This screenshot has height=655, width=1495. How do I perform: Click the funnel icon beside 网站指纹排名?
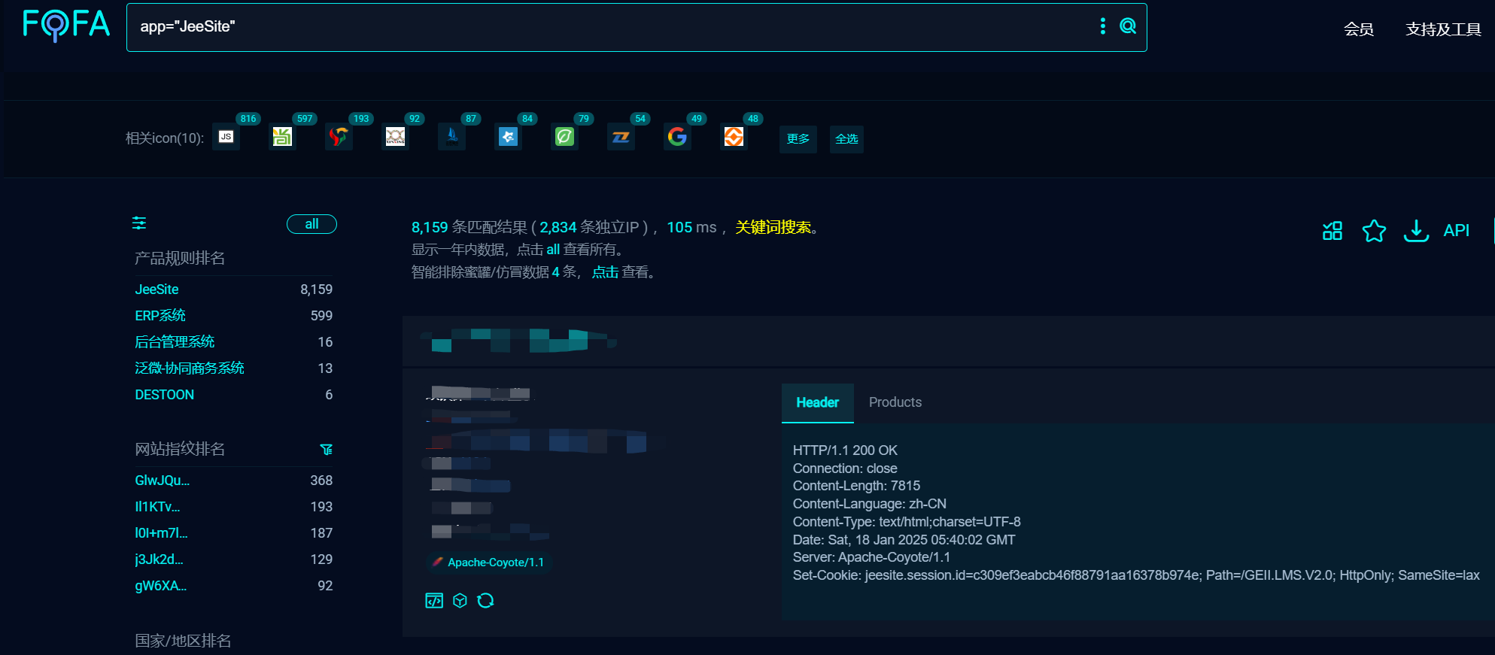click(x=326, y=450)
